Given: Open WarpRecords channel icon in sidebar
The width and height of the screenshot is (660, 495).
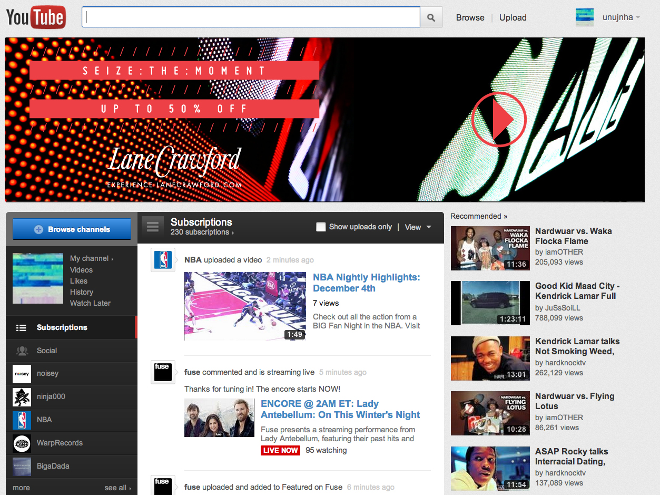Looking at the screenshot, I should coord(22,443).
